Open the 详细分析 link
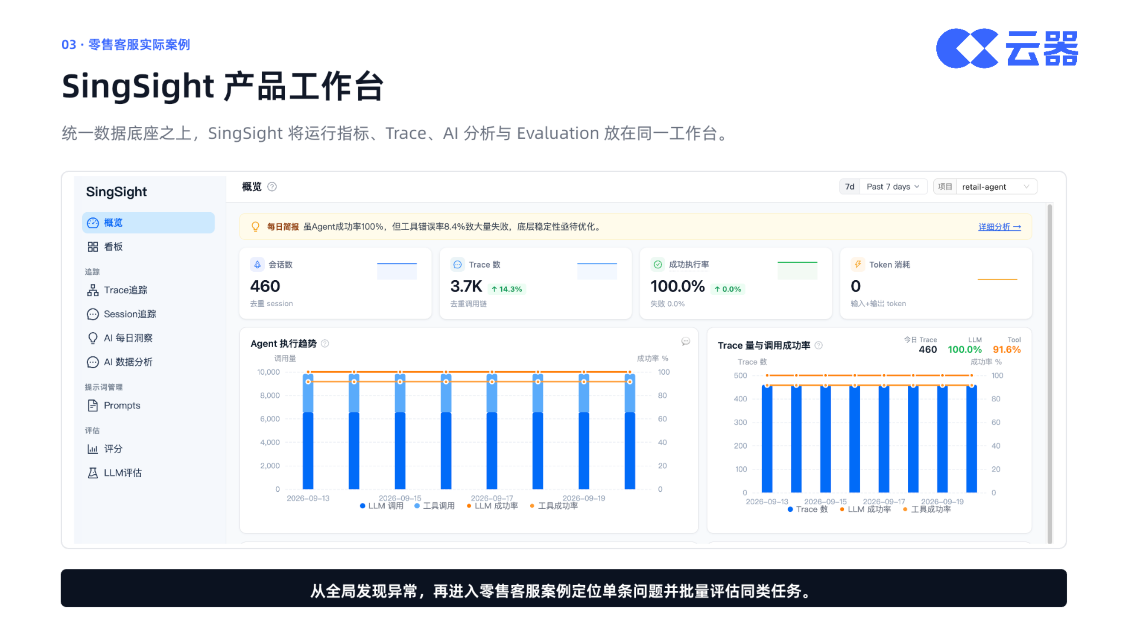 [x=999, y=227]
